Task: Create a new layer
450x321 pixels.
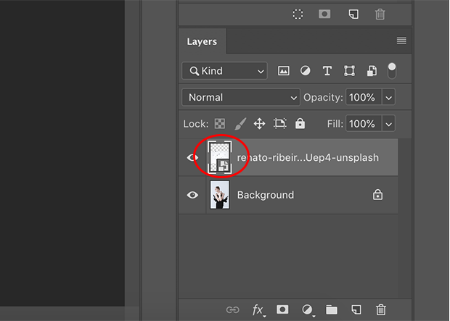Action: (x=356, y=309)
